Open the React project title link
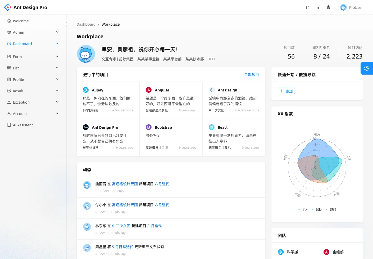 [223, 127]
